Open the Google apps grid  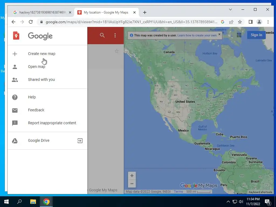tap(239, 35)
